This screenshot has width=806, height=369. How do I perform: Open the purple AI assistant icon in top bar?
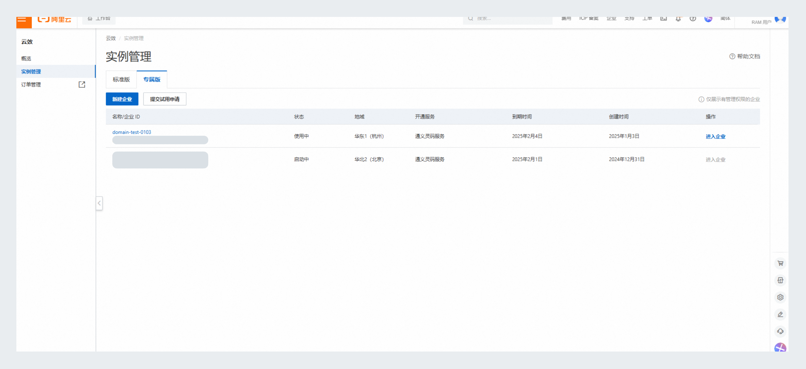pos(708,19)
